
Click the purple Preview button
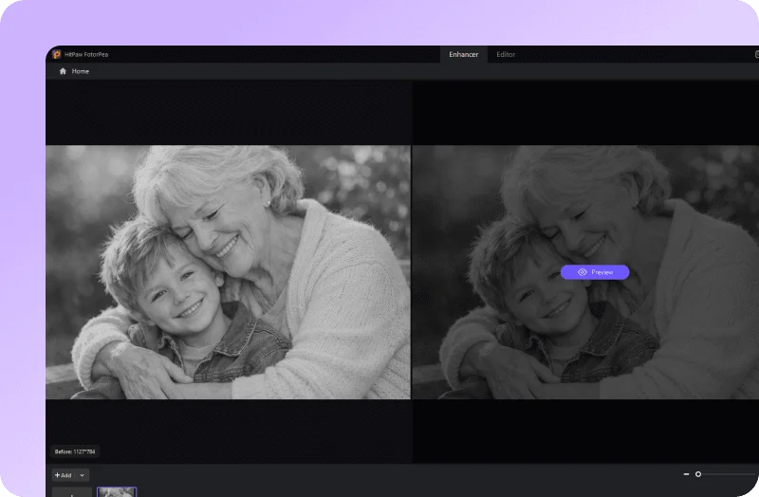click(595, 272)
